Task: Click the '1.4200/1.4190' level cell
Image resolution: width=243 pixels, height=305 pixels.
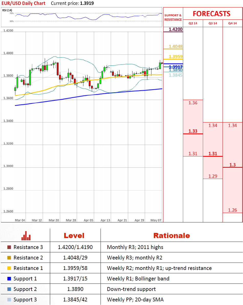Action: 75,247
